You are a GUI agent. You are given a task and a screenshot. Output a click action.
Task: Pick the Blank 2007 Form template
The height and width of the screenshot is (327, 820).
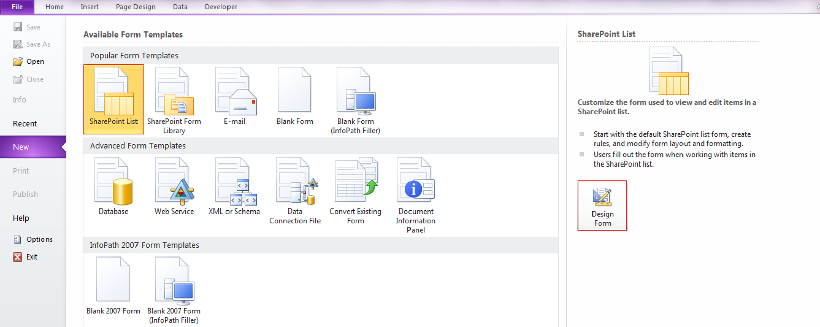tap(113, 285)
